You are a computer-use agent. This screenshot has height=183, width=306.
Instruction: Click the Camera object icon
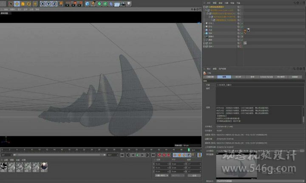coord(123,4)
